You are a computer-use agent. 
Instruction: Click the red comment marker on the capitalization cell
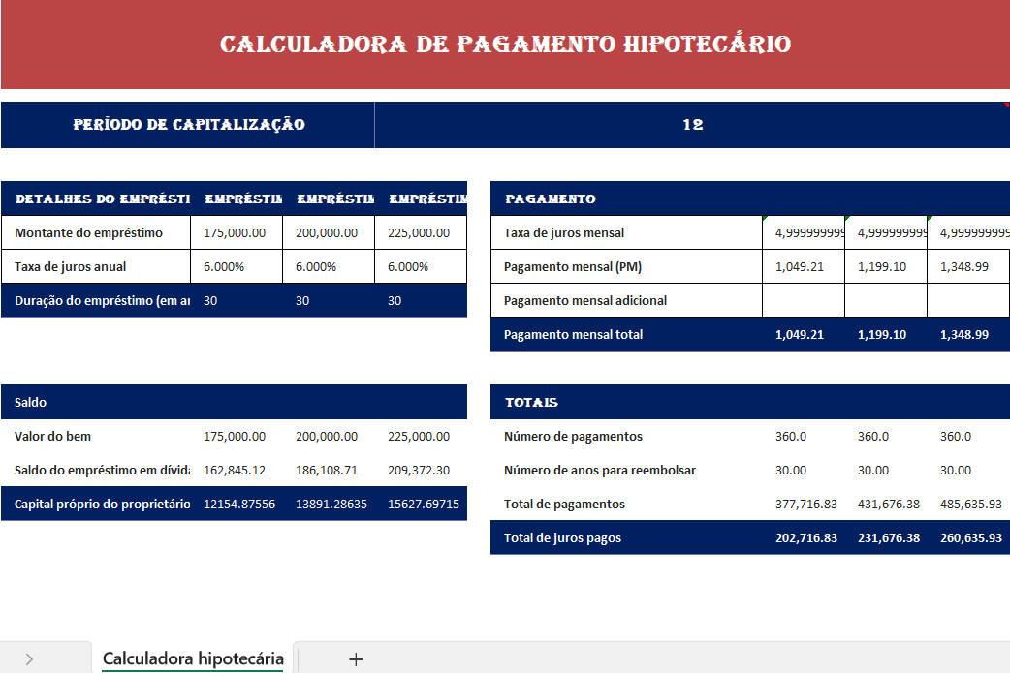pyautogui.click(x=1005, y=104)
